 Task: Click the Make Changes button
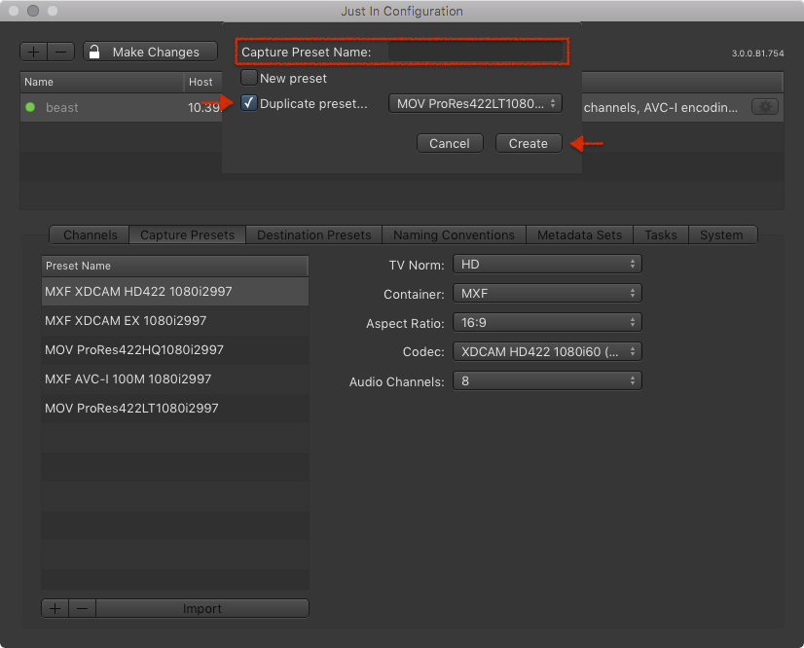pyautogui.click(x=150, y=52)
